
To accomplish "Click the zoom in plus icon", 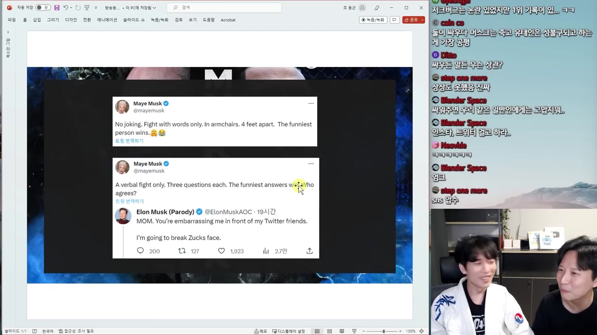I will (400, 331).
